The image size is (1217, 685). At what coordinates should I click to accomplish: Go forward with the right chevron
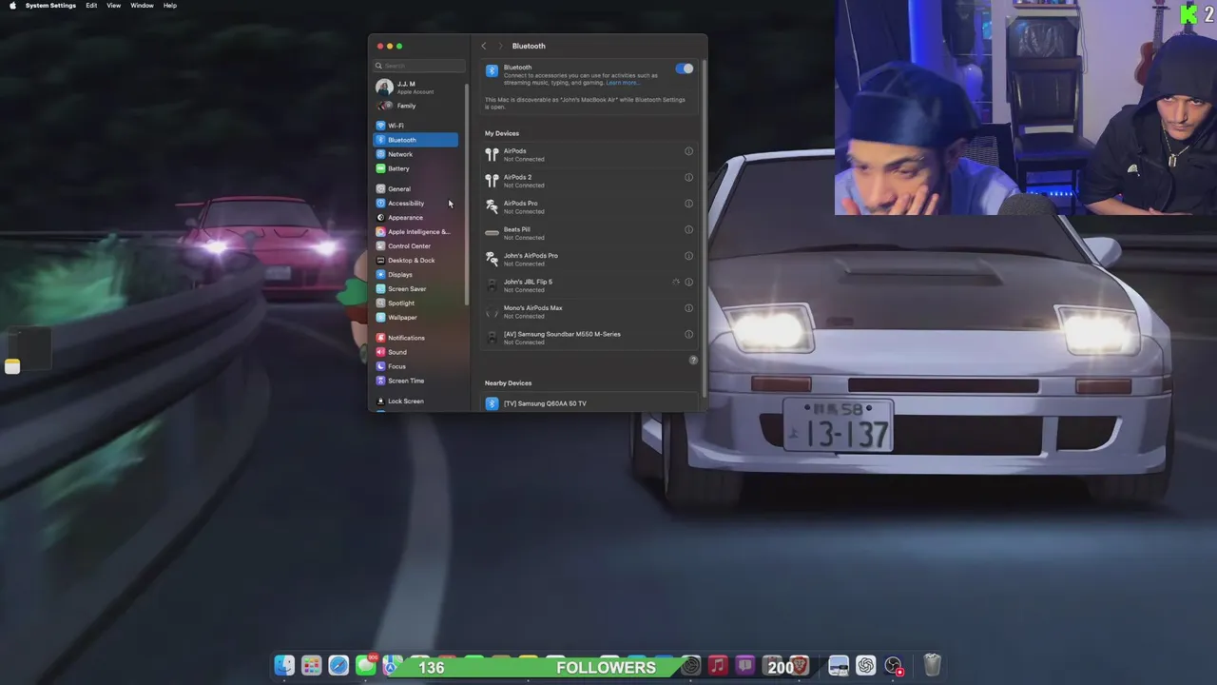click(x=500, y=46)
